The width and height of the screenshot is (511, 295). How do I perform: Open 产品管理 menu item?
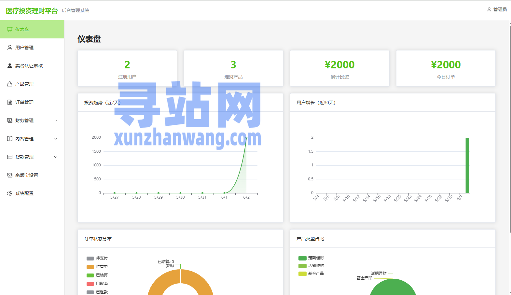(x=32, y=84)
